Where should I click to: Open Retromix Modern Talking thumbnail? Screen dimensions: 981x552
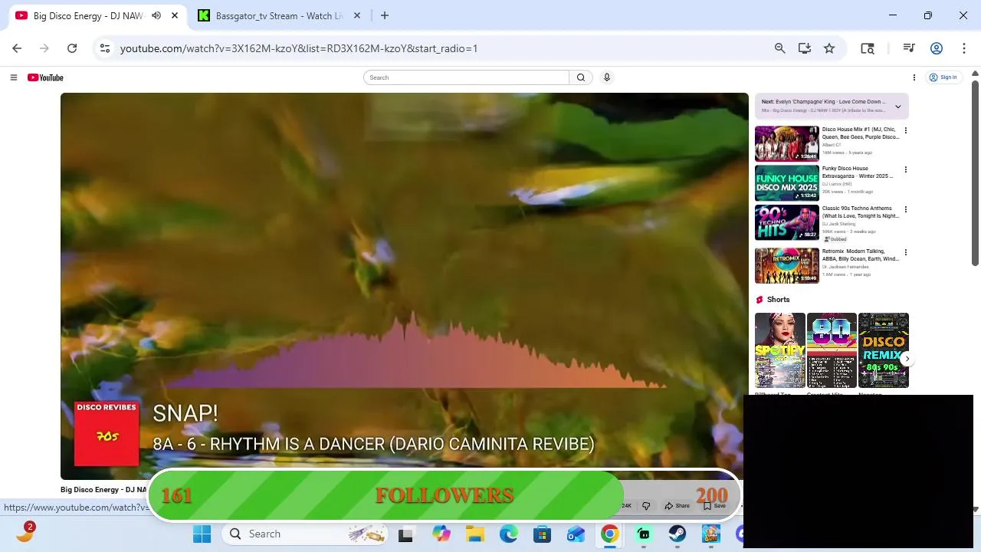pos(787,265)
